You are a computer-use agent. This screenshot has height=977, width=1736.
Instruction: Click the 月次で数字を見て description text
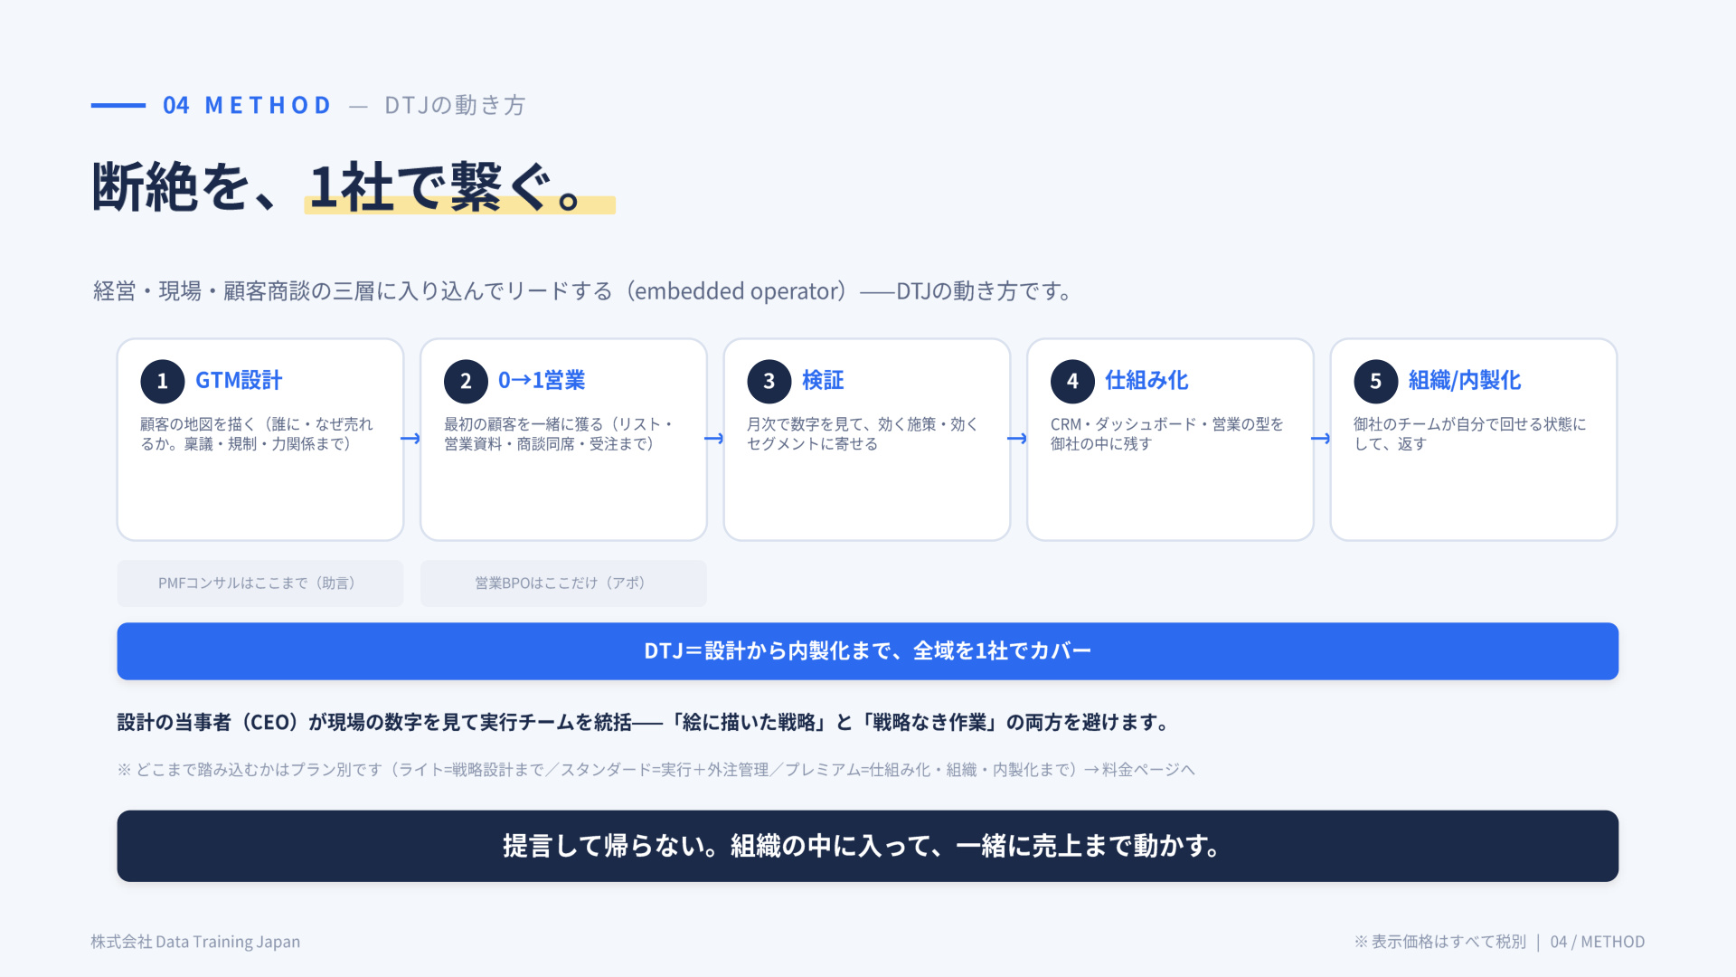pyautogui.click(x=863, y=434)
